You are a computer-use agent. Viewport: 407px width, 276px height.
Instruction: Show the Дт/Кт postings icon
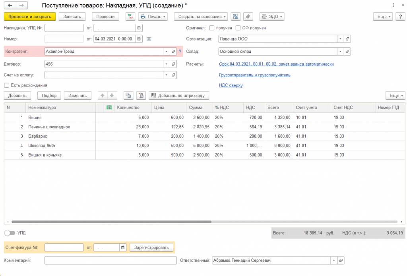click(130, 17)
